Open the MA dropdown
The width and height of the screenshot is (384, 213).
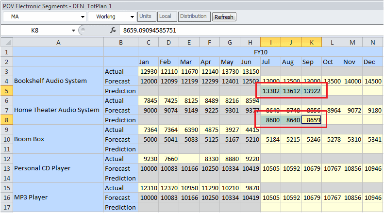point(83,17)
